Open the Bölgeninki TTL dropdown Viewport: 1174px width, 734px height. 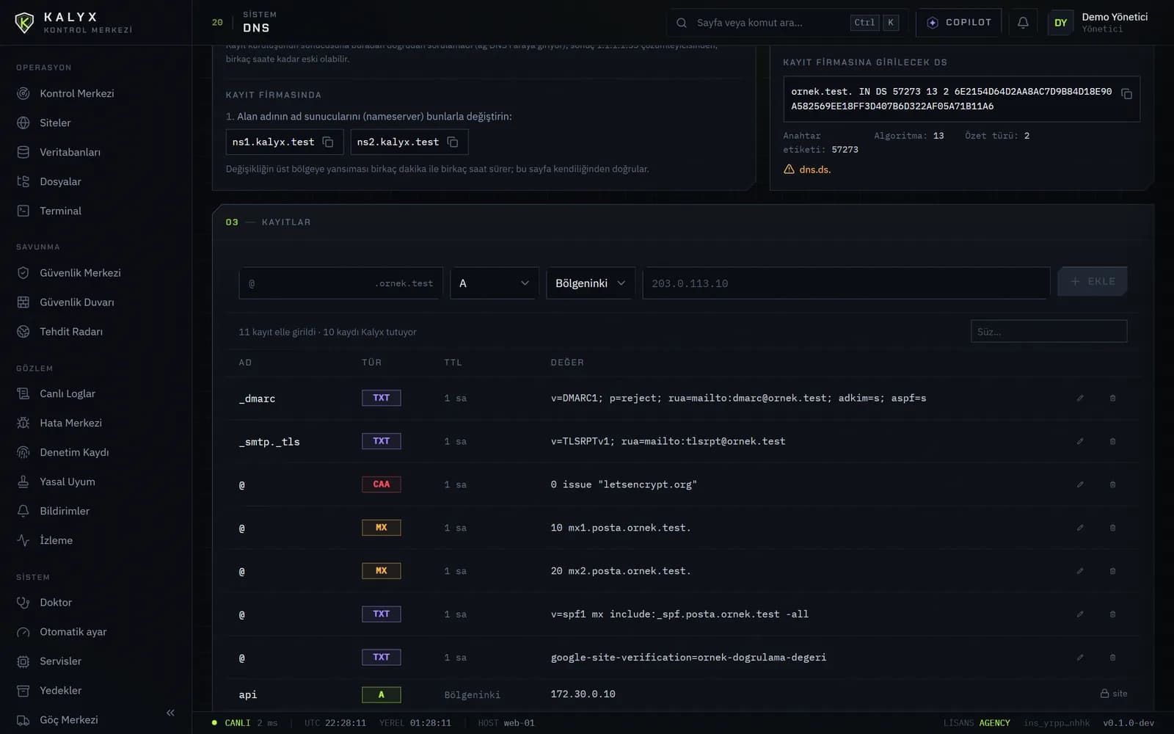point(591,283)
